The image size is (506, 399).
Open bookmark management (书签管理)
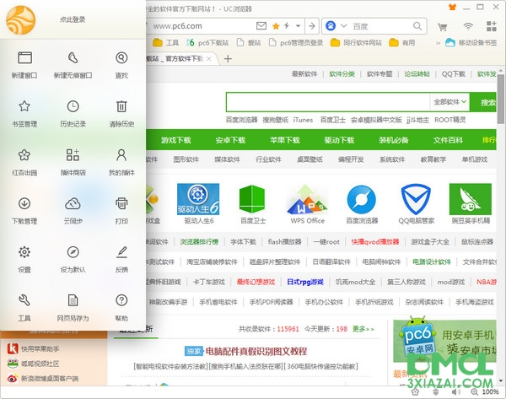(24, 114)
